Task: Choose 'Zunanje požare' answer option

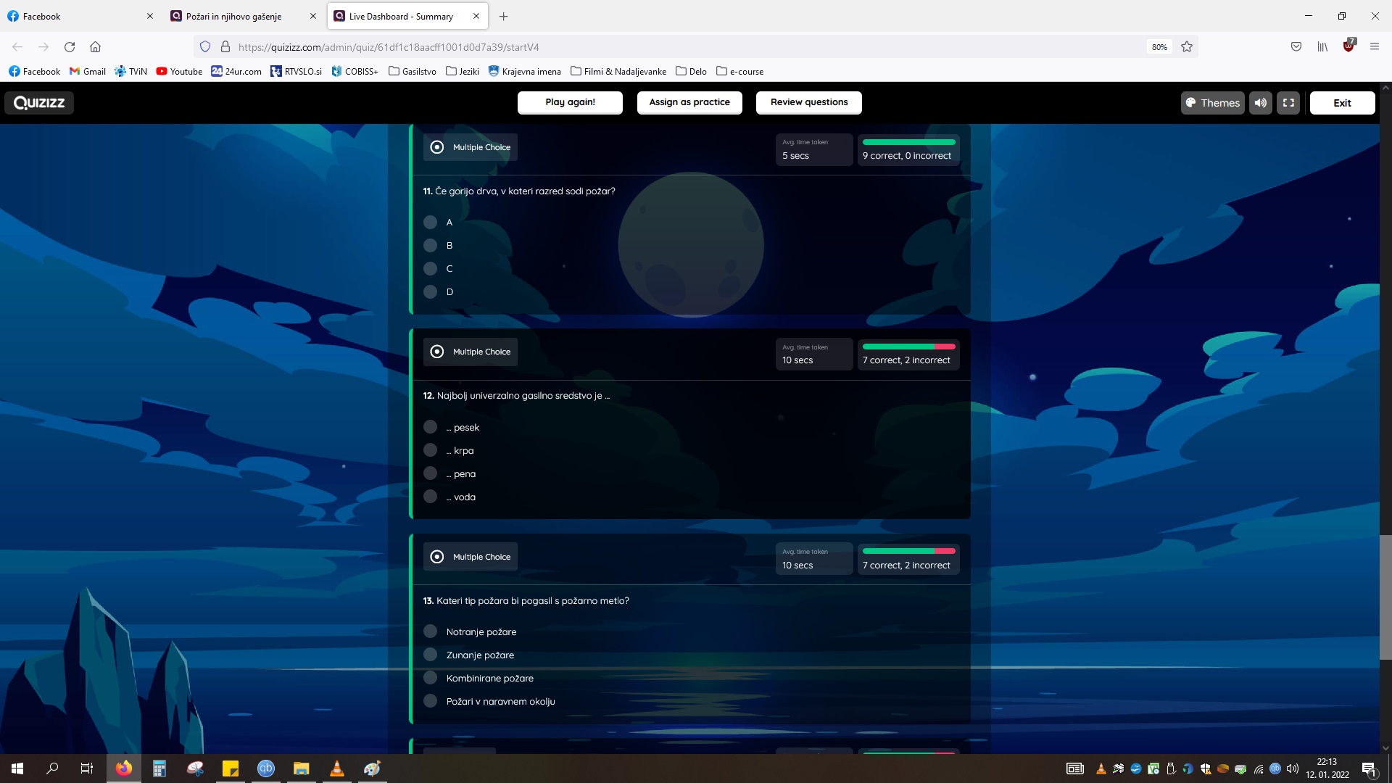Action: pyautogui.click(x=431, y=655)
